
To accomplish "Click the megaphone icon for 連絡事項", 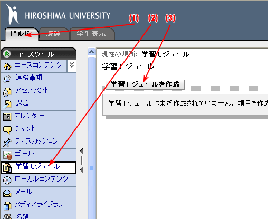I will (x=7, y=79).
